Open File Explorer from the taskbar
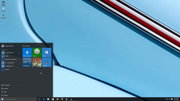This screenshot has height=101, width=180. coord(48,99)
